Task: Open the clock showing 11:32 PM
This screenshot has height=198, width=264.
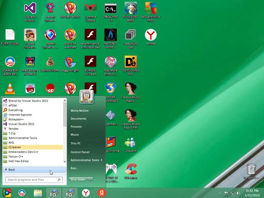Action: coord(252,193)
